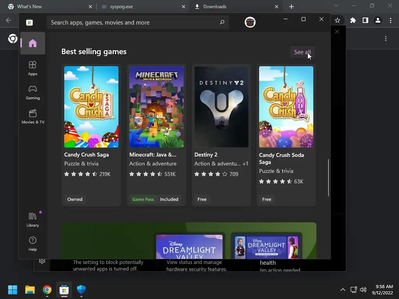399x299 pixels.
Task: Click the Microsoft Store logo icon
Action: (30, 22)
